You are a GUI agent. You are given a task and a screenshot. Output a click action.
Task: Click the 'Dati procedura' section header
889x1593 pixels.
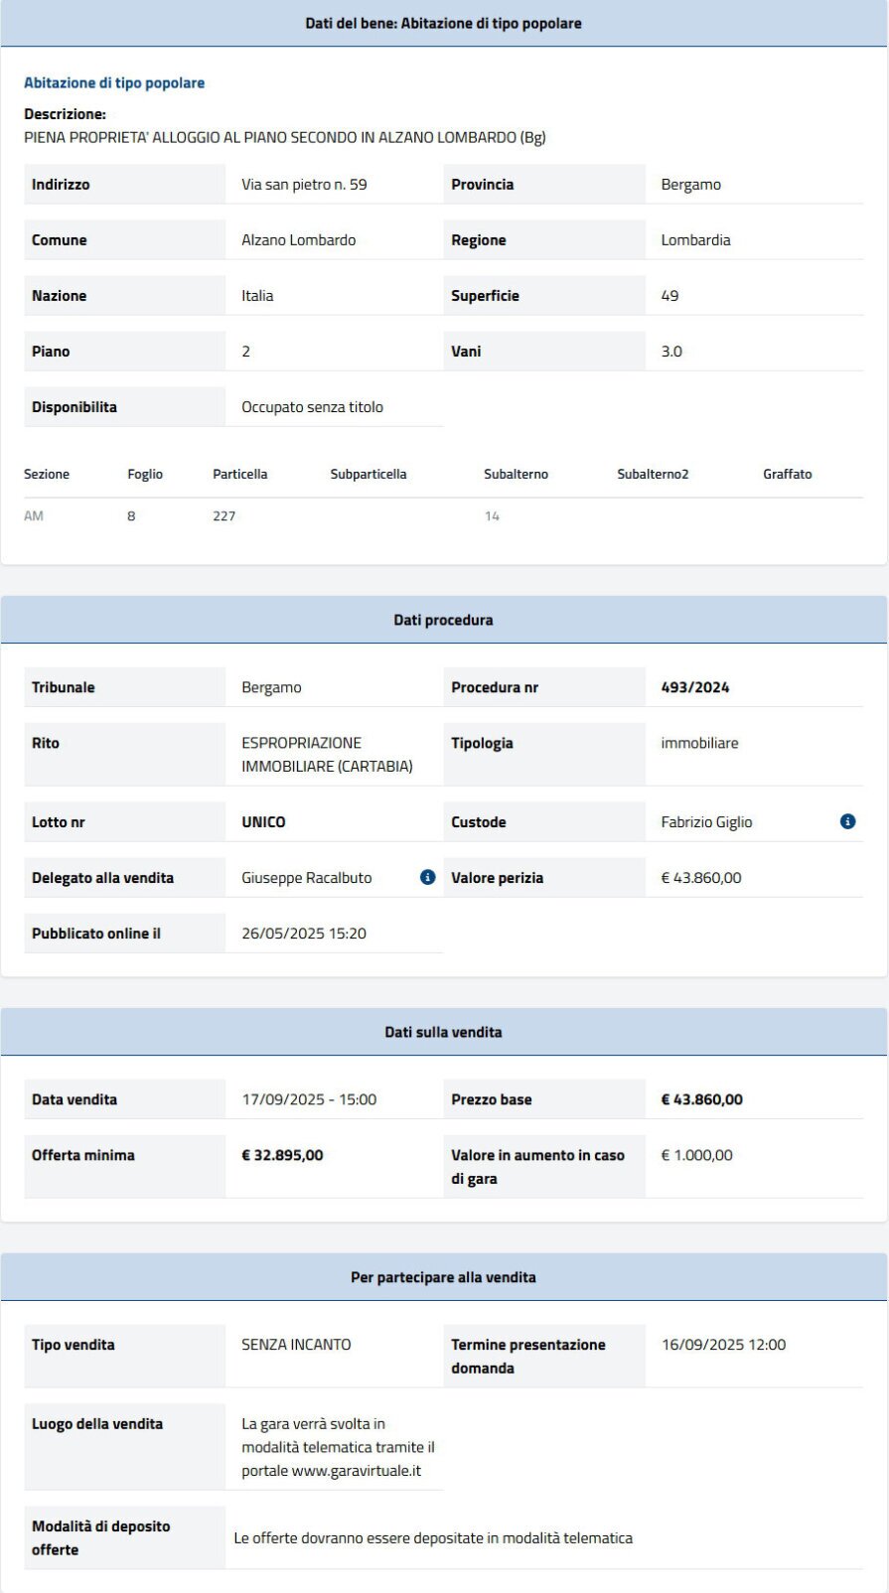click(x=443, y=620)
